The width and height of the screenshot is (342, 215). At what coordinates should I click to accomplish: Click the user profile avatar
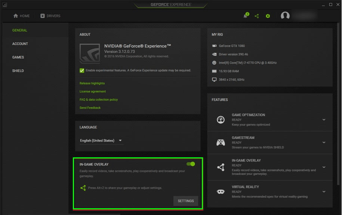[x=285, y=16]
